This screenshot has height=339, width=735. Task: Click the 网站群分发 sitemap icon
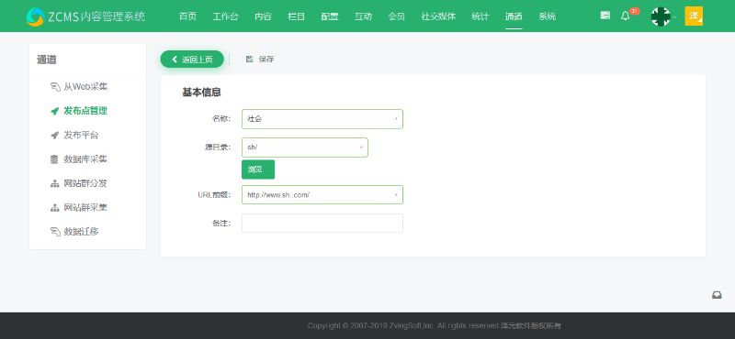coord(54,184)
